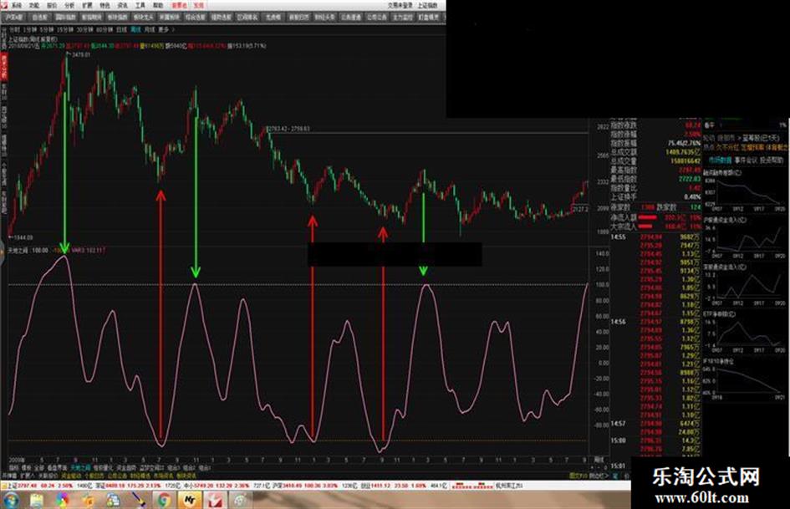Open the 分析 menu
The height and width of the screenshot is (509, 790).
point(69,5)
